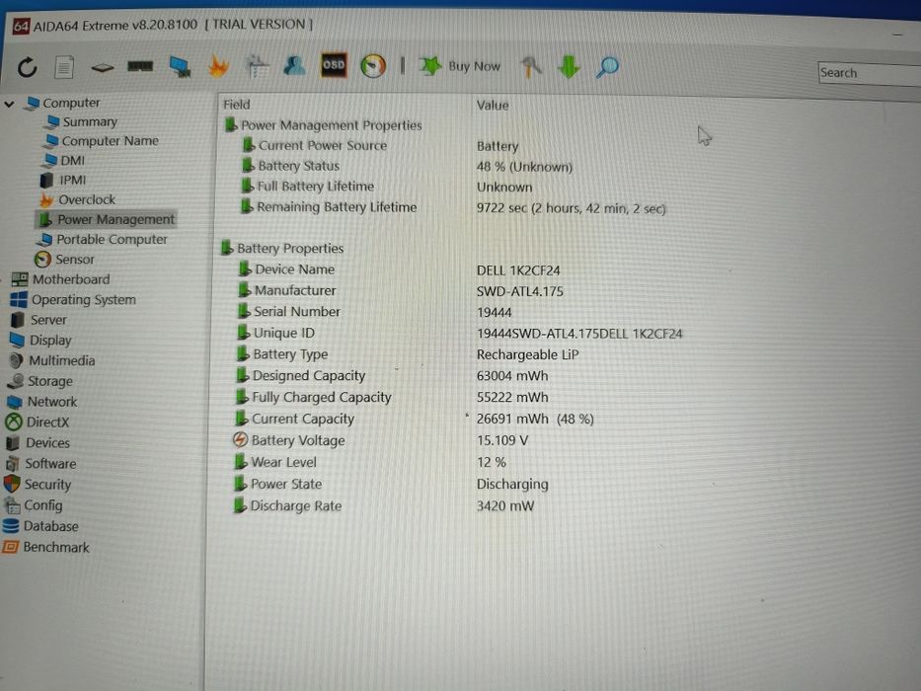Viewport: 921px width, 691px height.
Task: Open the hammer preferences icon
Action: [530, 66]
